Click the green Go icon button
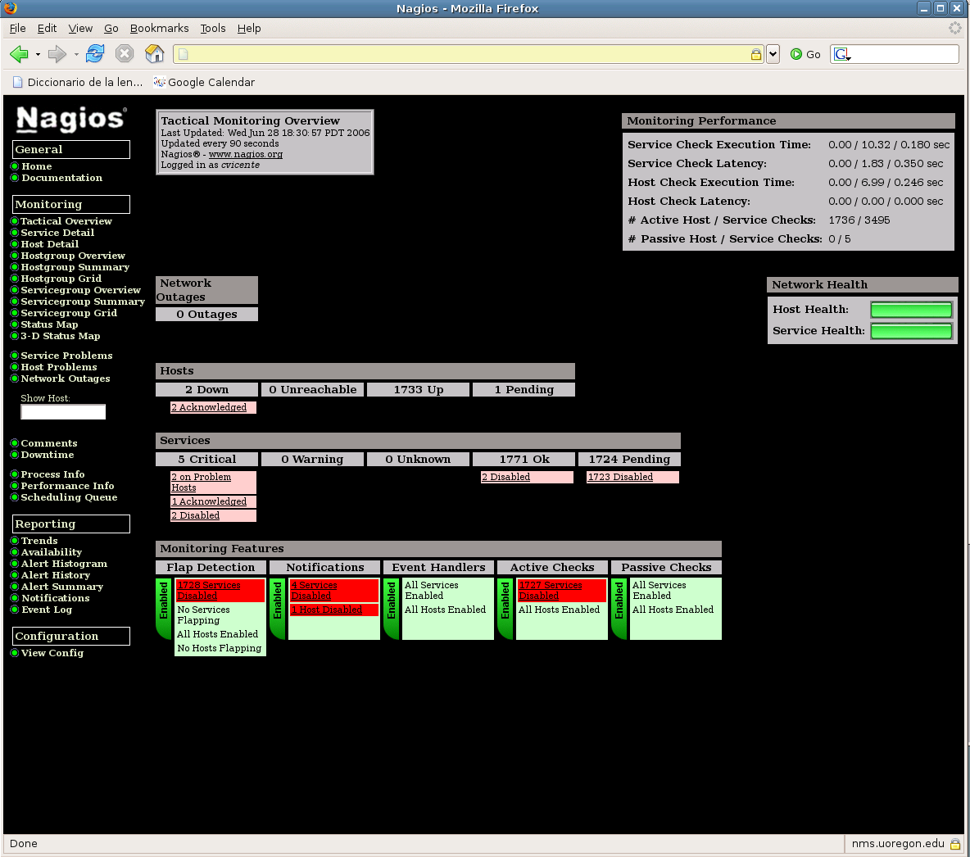The image size is (970, 857). pyautogui.click(x=796, y=54)
